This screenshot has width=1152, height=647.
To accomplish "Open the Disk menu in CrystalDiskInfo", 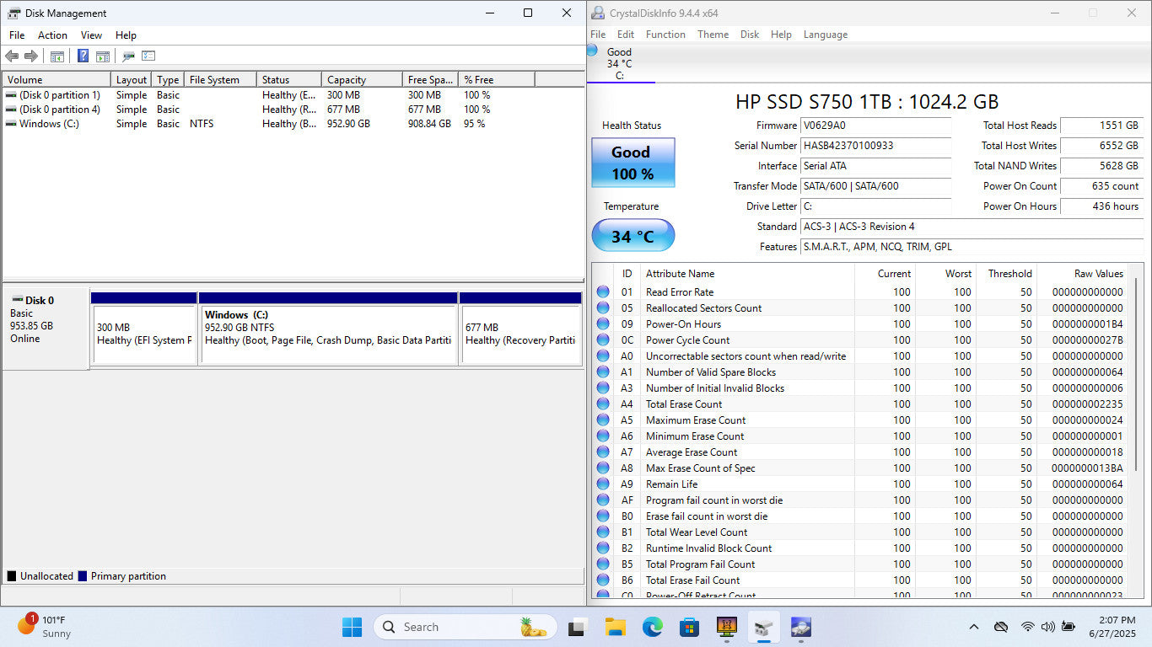I will [750, 35].
